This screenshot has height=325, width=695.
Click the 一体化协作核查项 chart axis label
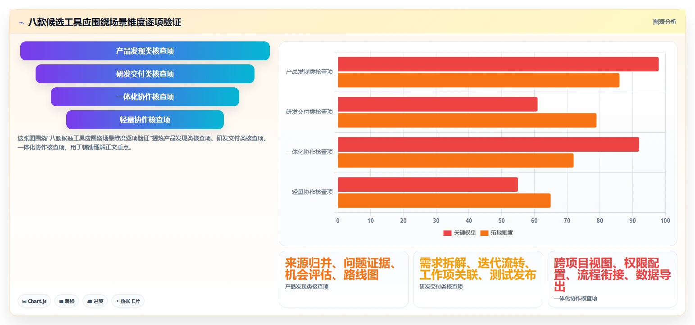pos(309,152)
